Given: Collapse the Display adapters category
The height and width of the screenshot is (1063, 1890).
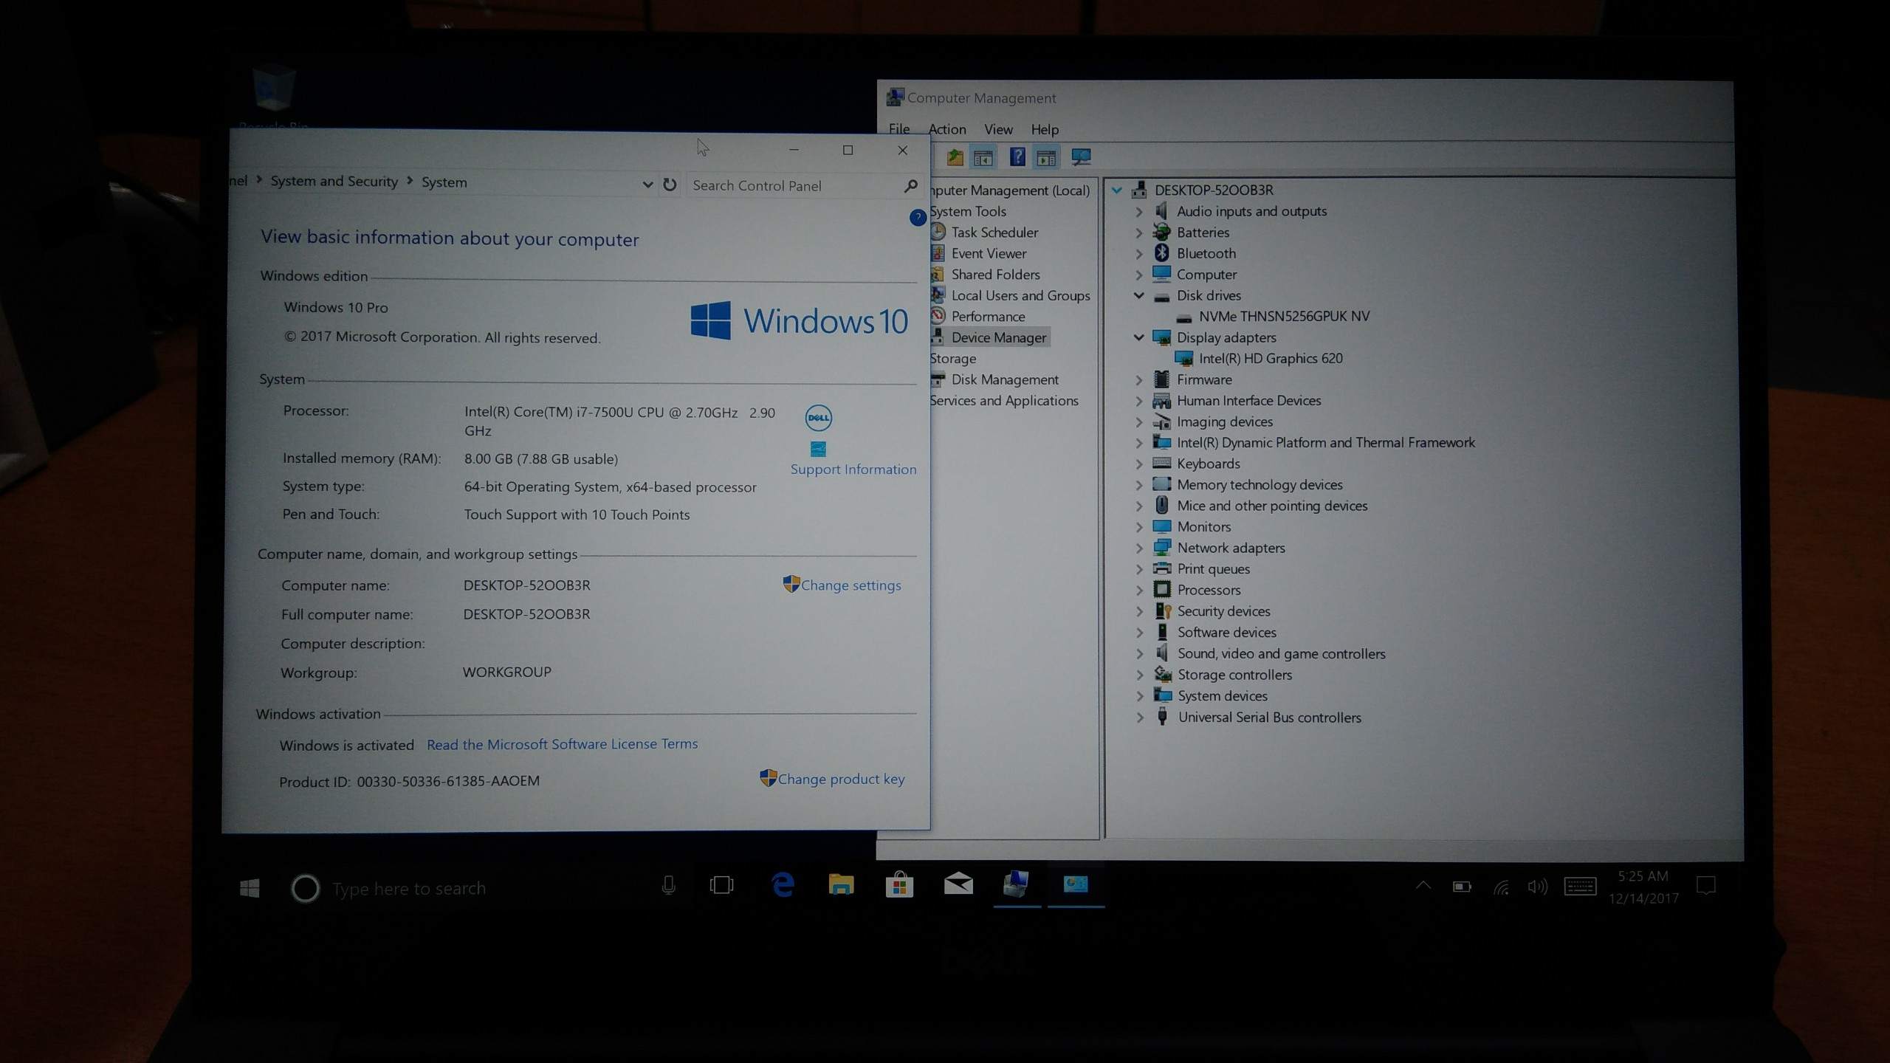Looking at the screenshot, I should pyautogui.click(x=1138, y=337).
